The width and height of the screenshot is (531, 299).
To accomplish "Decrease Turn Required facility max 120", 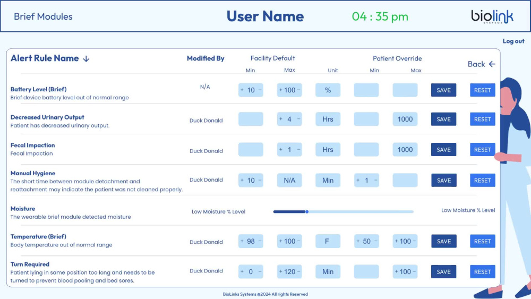I will [x=298, y=271].
